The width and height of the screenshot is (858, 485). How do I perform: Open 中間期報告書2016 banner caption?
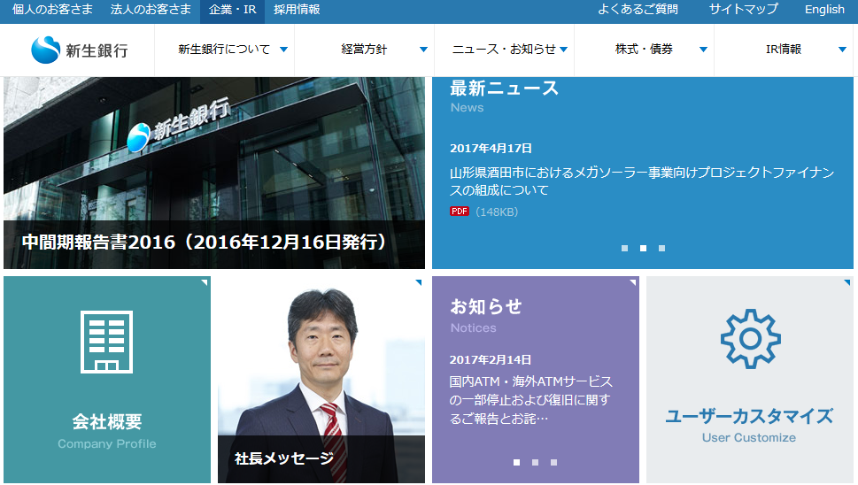point(205,242)
